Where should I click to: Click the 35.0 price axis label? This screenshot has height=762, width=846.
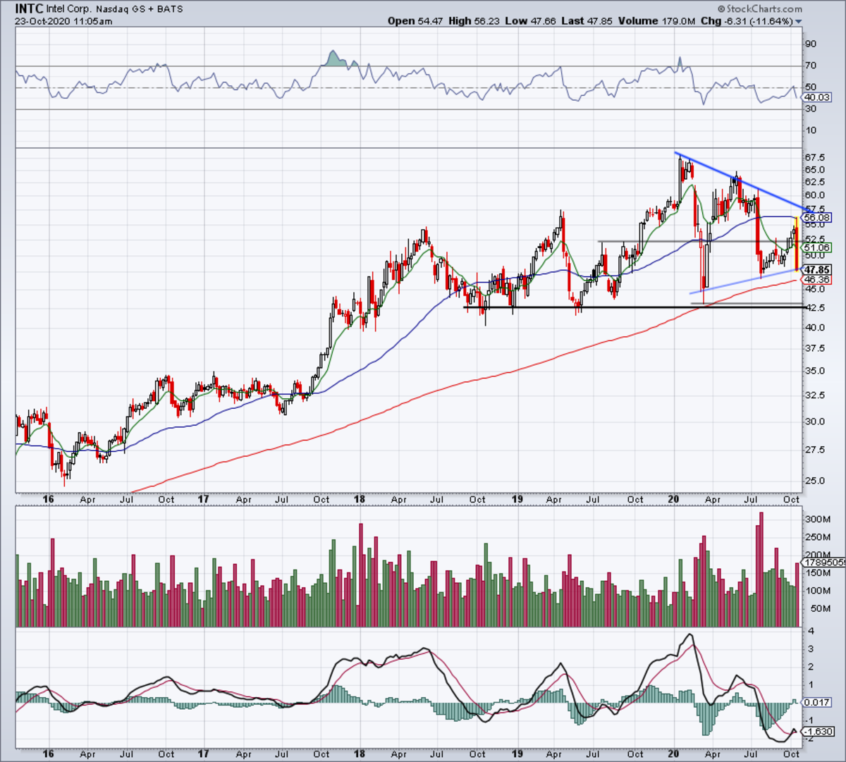tap(814, 371)
